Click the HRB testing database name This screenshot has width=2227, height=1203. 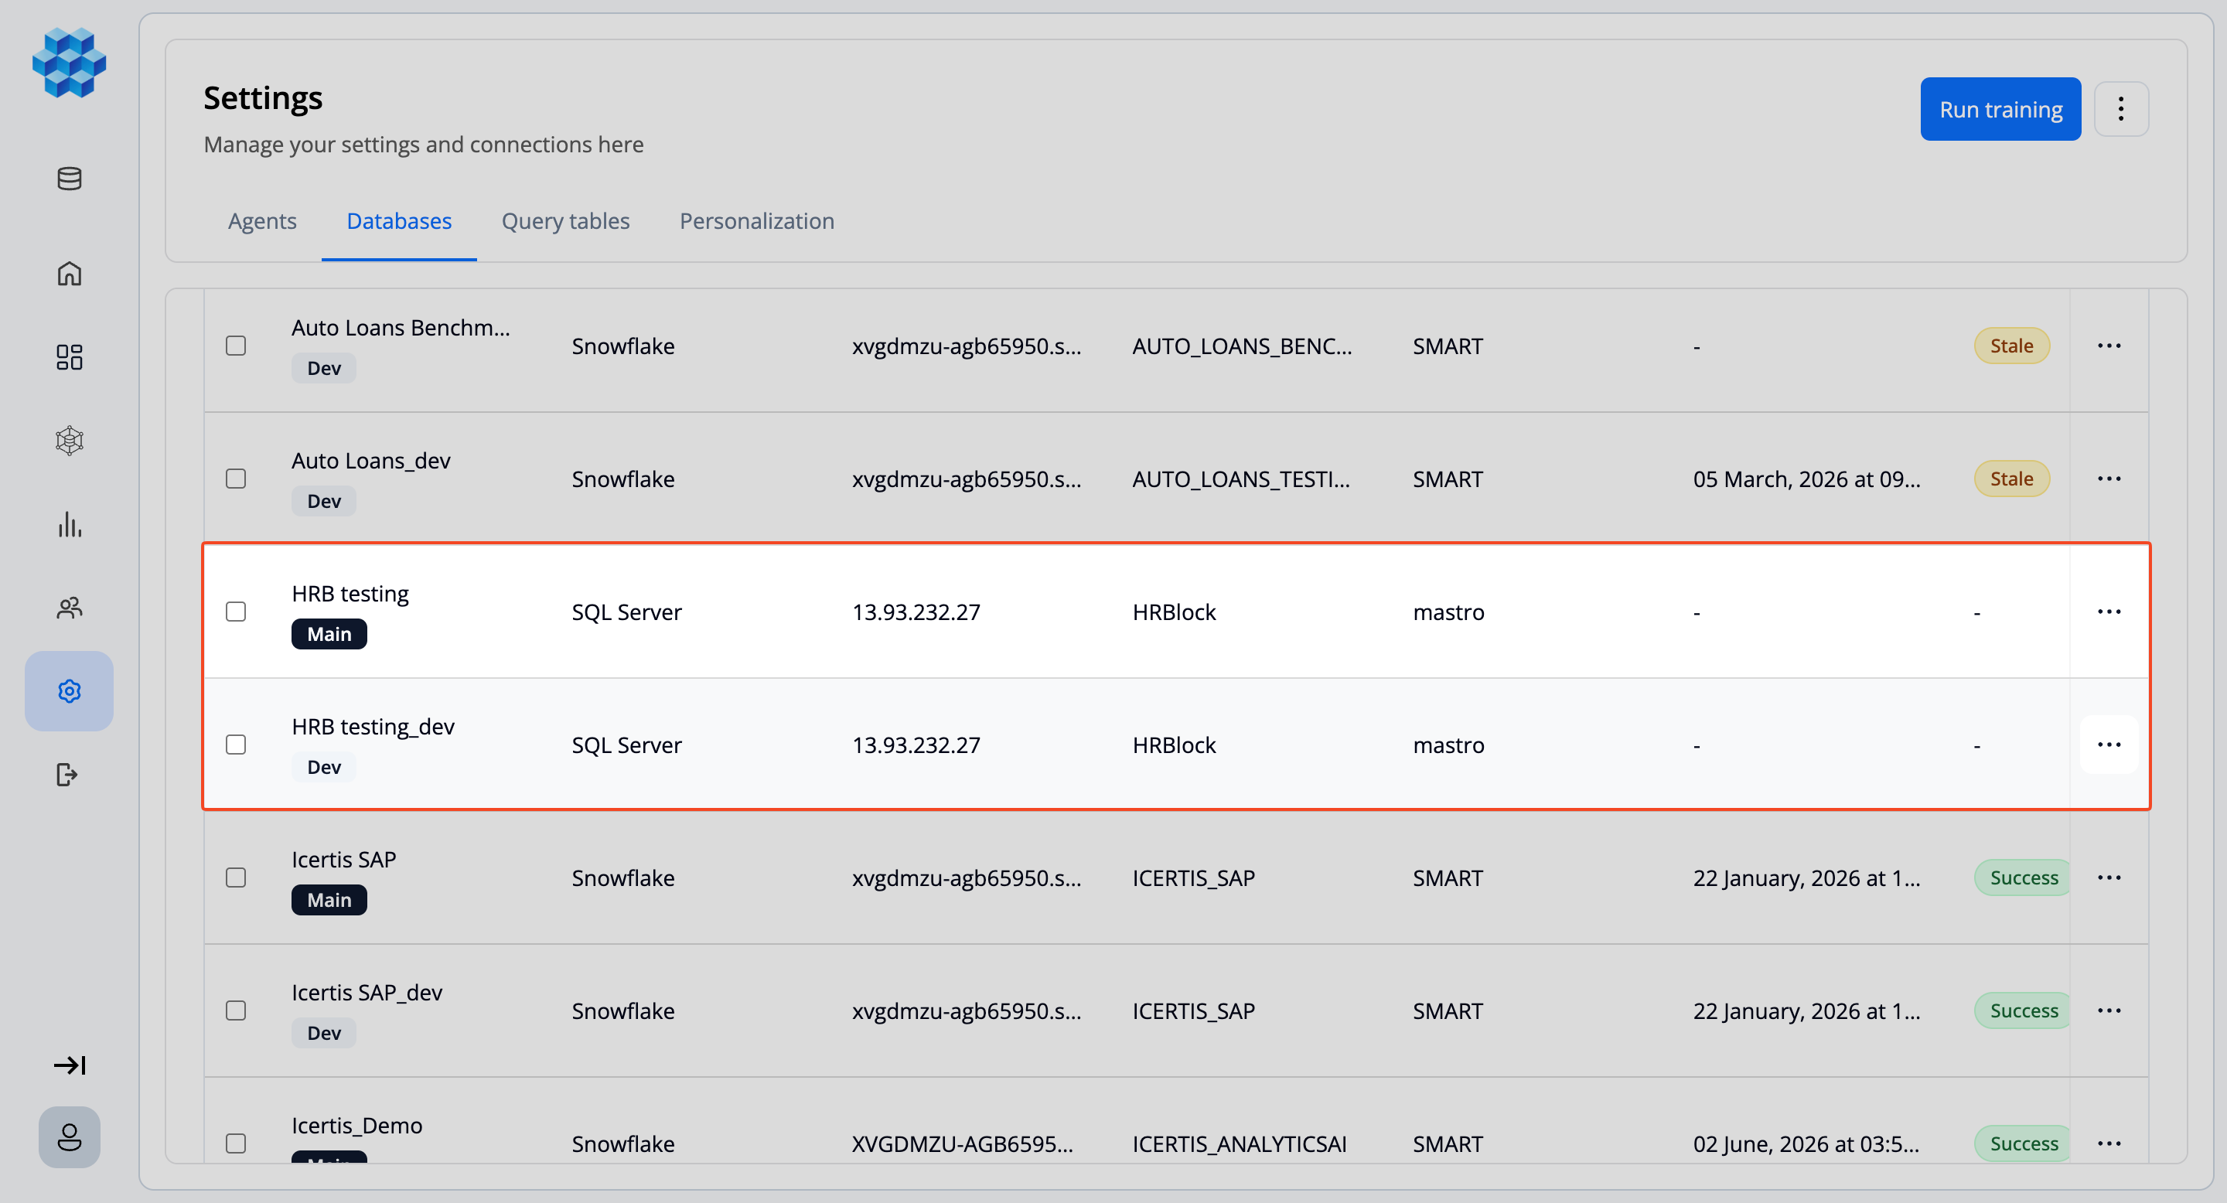click(350, 594)
